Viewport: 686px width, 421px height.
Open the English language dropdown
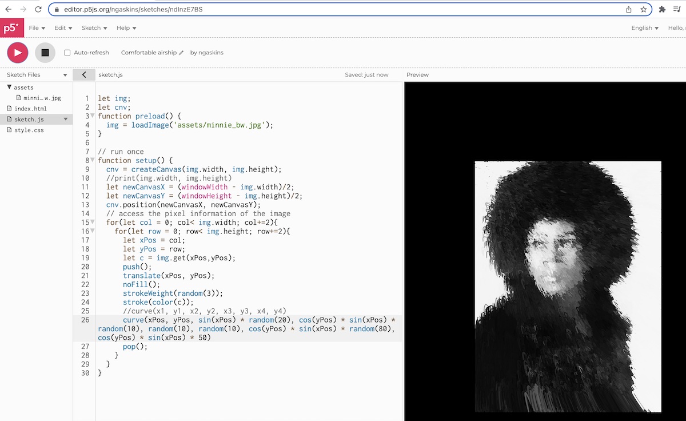tap(645, 27)
